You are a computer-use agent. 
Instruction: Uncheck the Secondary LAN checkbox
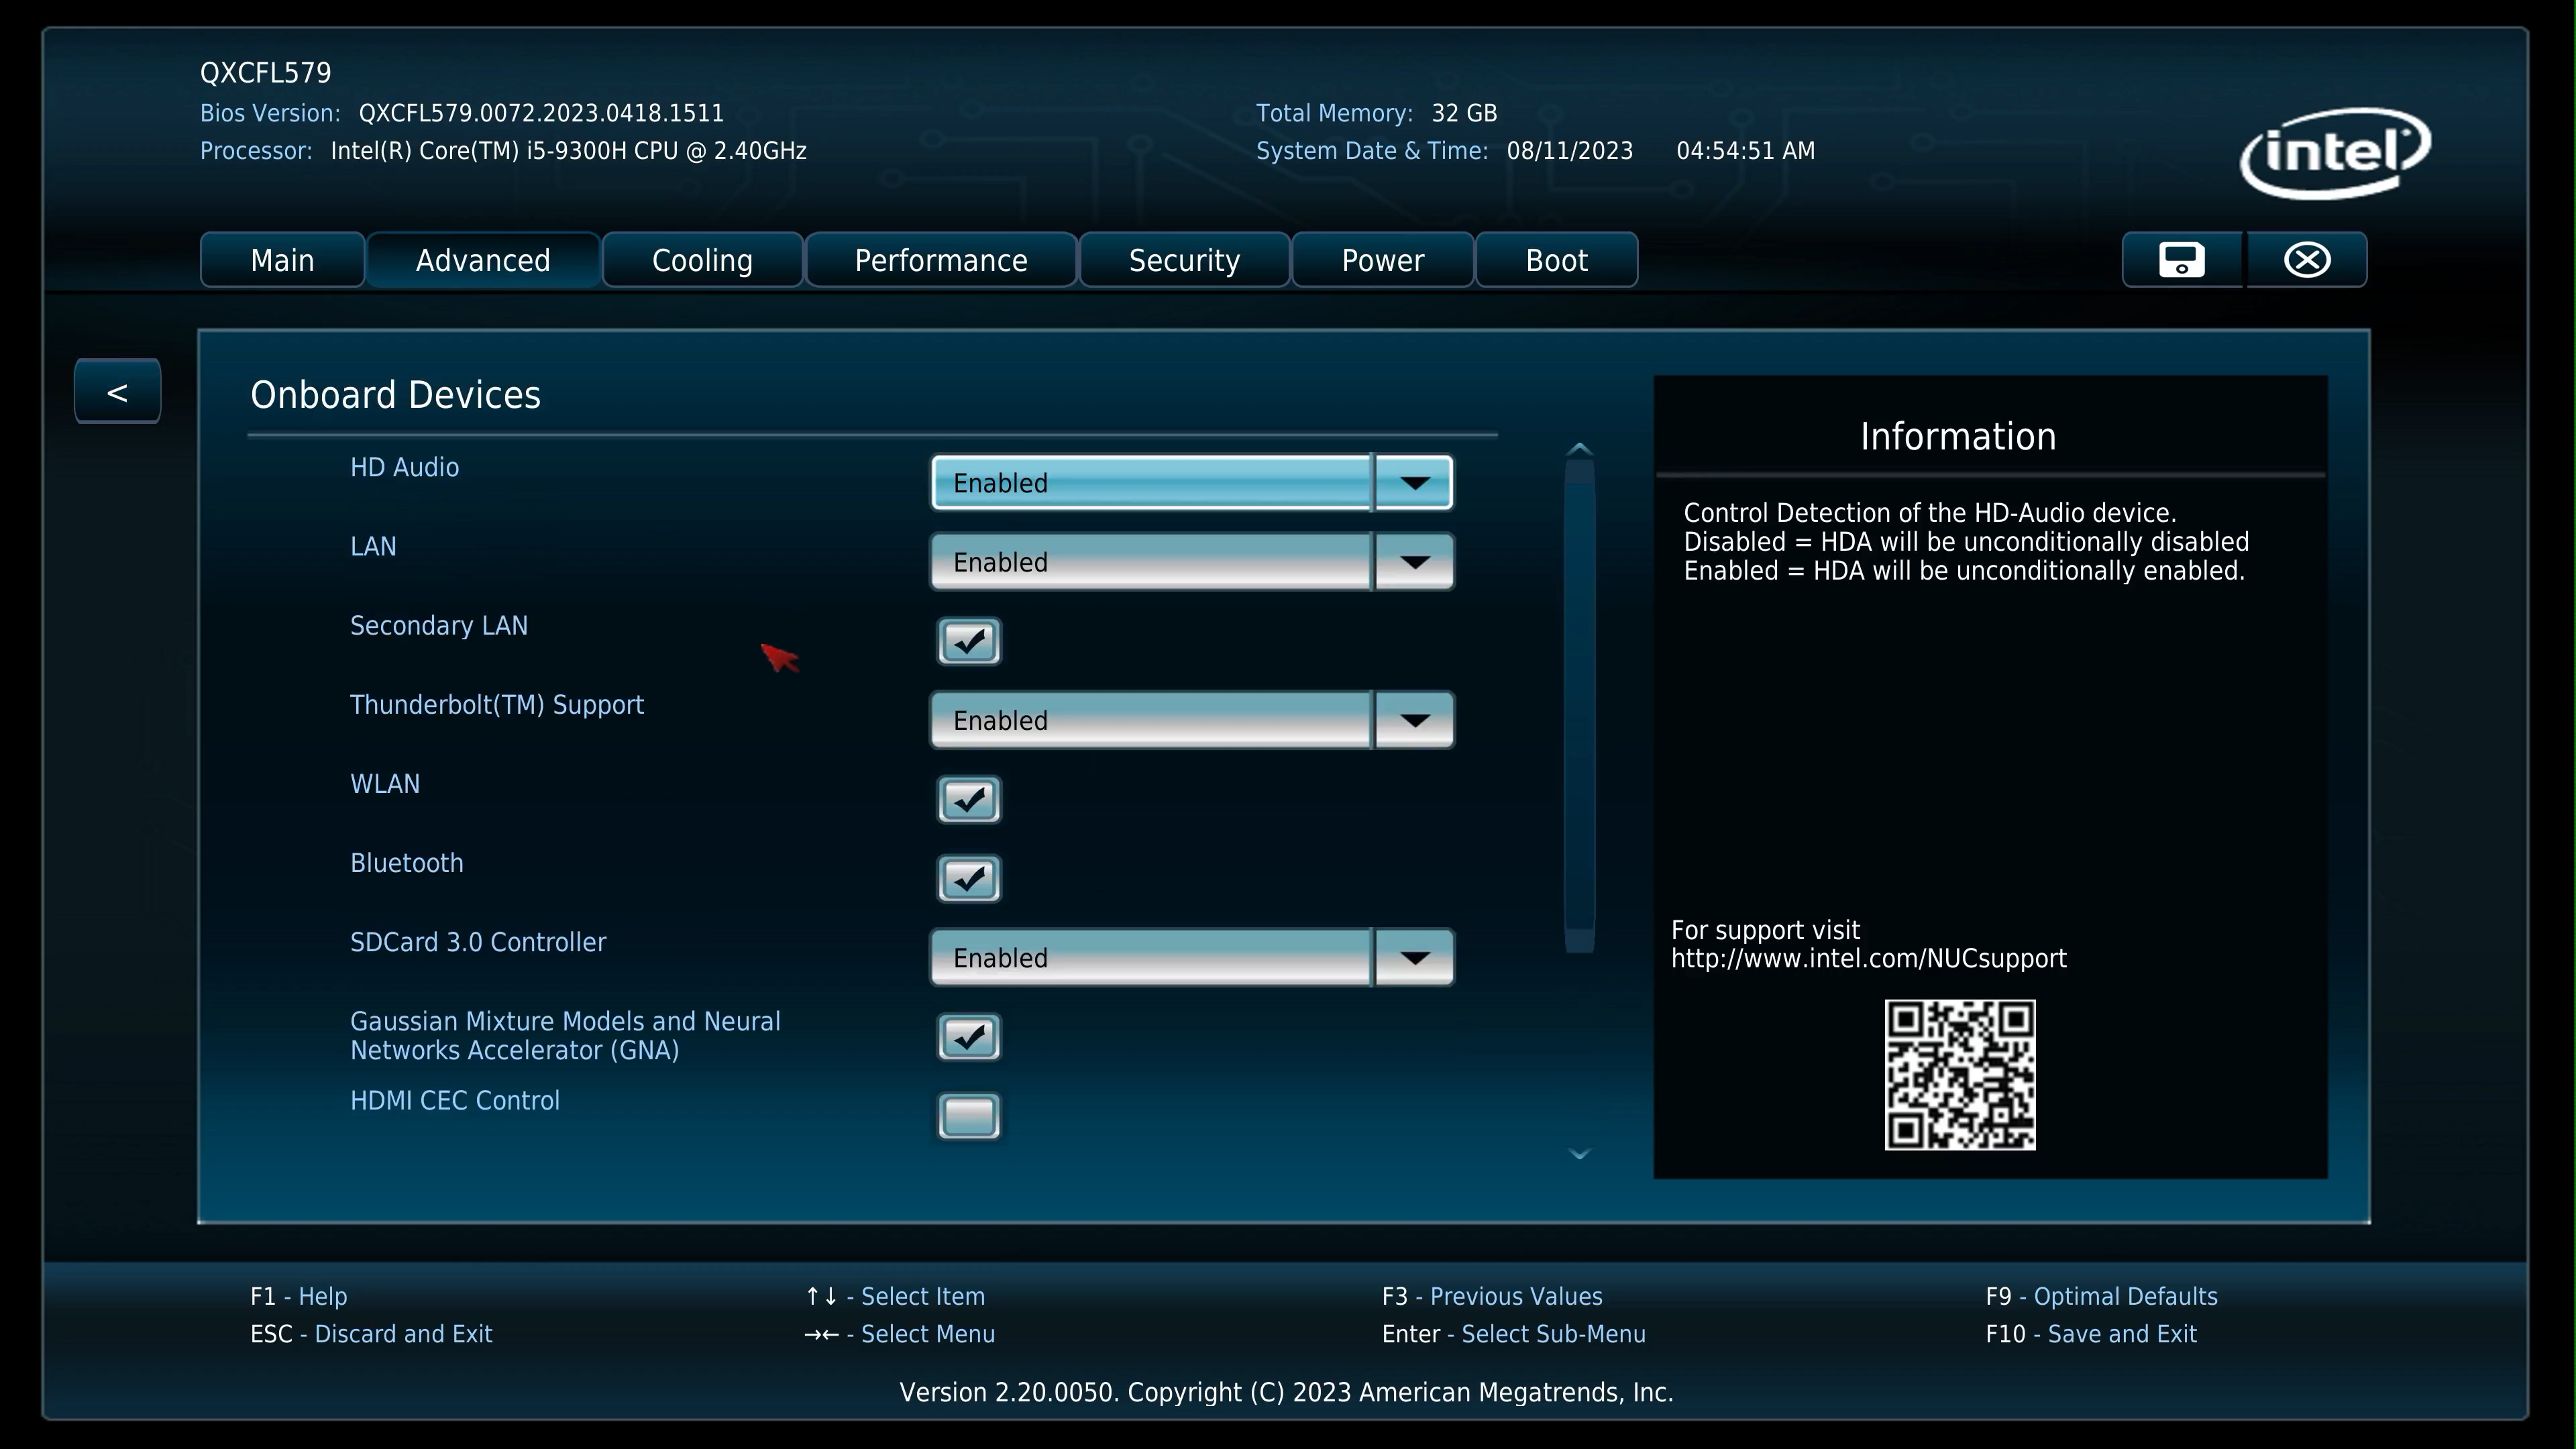click(968, 642)
